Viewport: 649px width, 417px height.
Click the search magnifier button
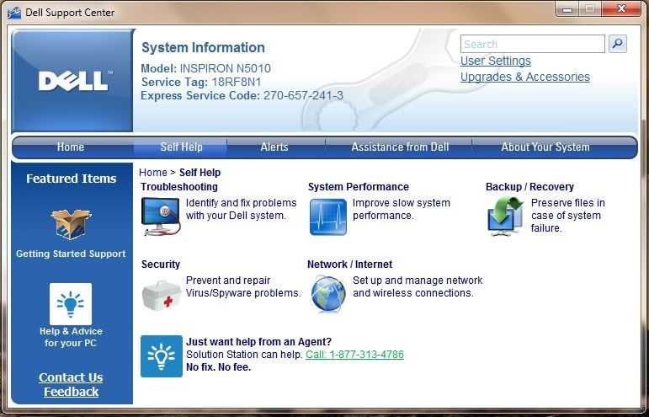[618, 44]
